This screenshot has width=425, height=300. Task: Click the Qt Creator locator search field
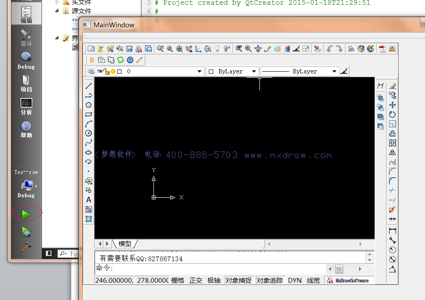(69, 254)
